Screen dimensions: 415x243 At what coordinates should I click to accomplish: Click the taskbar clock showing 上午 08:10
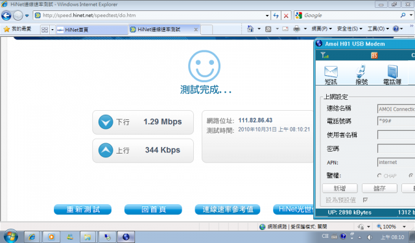[x=392, y=237]
